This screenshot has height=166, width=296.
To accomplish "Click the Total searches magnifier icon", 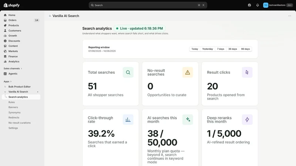I will pyautogui.click(x=128, y=72).
